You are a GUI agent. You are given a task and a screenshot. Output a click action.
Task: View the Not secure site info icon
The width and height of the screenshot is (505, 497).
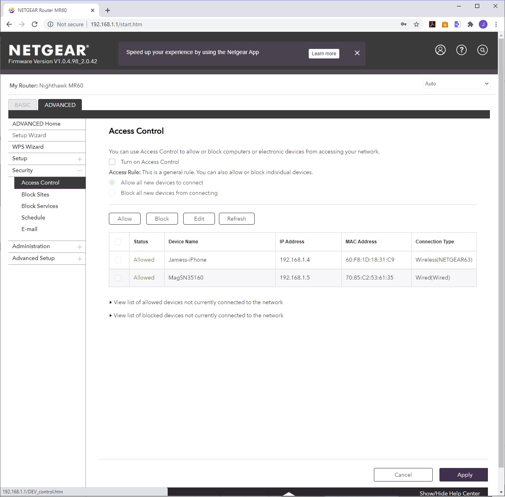[50, 24]
